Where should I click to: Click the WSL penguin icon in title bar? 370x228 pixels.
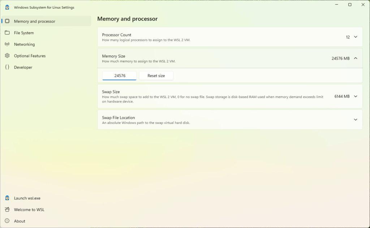click(x=7, y=7)
